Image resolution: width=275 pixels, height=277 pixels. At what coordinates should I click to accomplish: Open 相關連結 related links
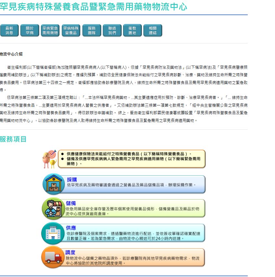pos(153,30)
